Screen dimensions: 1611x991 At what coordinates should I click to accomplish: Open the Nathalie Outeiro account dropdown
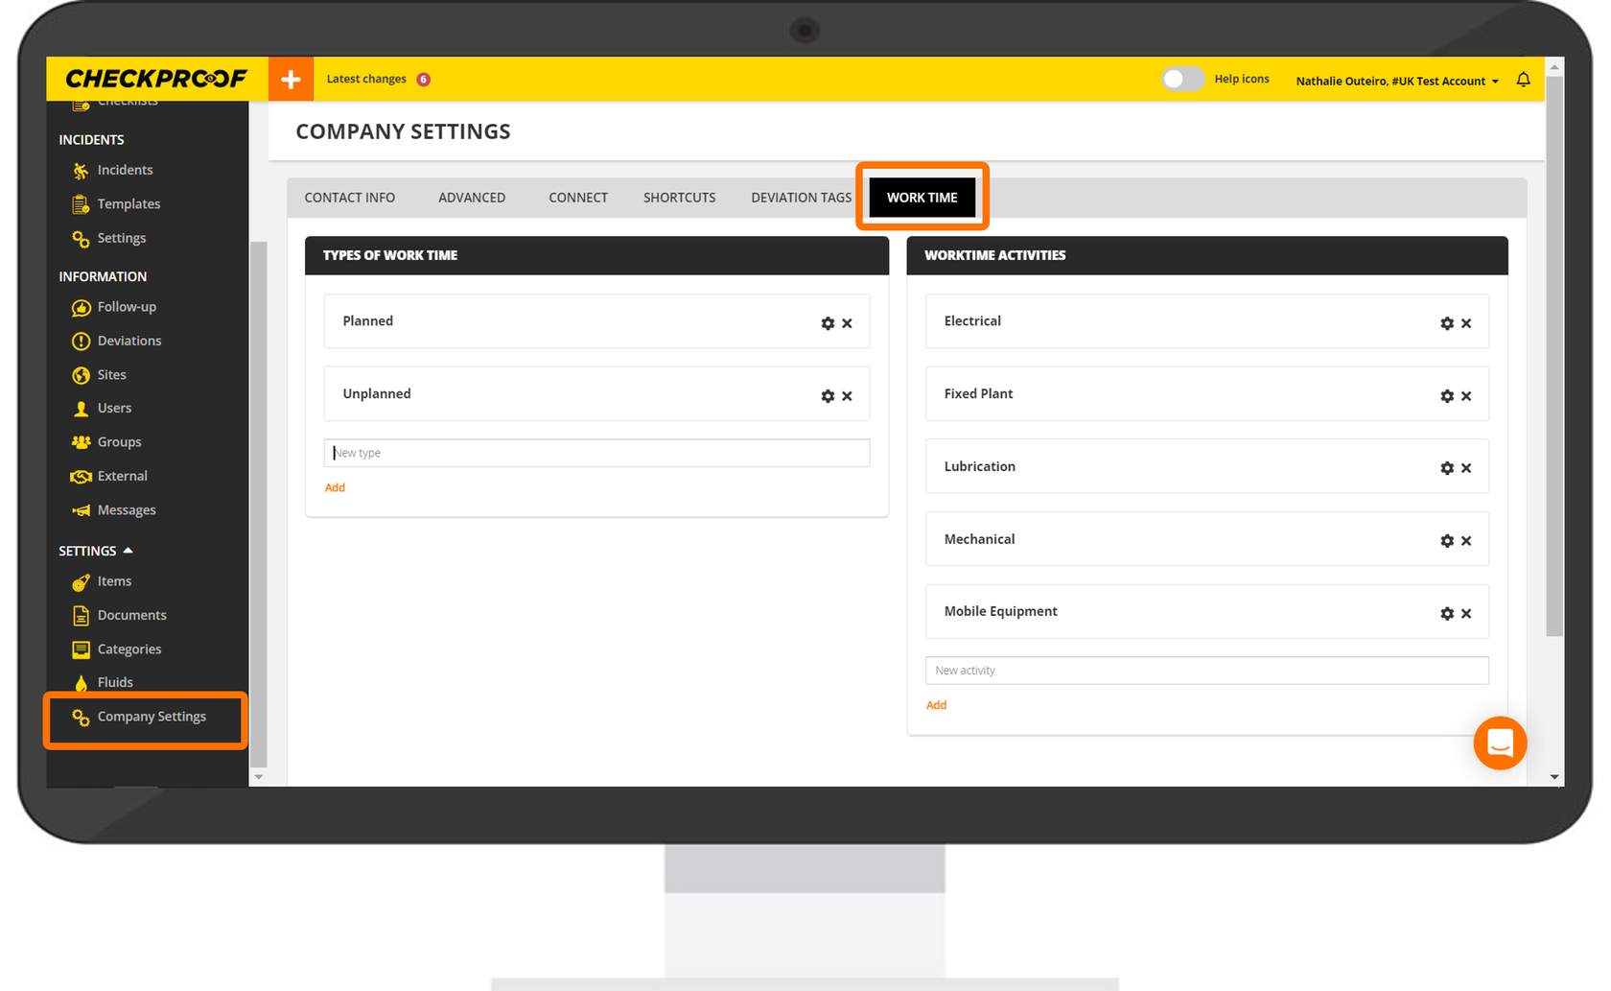coord(1396,81)
